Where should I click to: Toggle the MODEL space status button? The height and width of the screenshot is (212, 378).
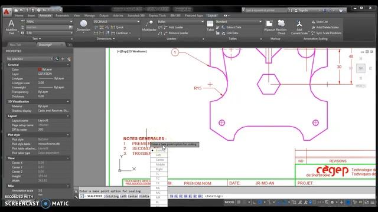click(x=229, y=203)
